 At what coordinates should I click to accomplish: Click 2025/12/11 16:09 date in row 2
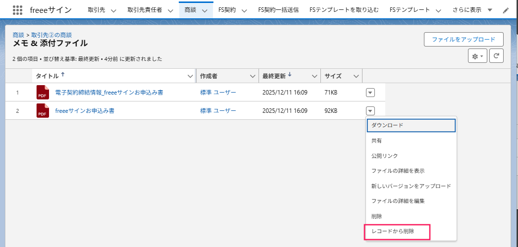coord(285,111)
